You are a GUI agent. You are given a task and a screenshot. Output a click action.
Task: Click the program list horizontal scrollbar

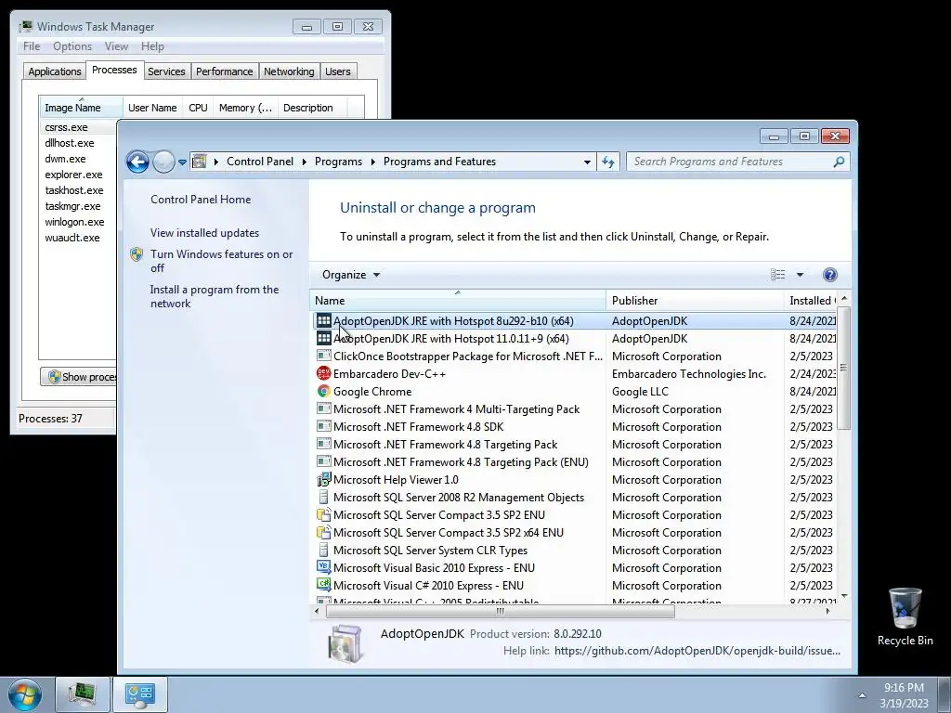click(501, 611)
